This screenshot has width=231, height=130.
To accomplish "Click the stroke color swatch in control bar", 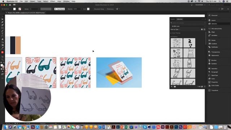I will point(20,9).
